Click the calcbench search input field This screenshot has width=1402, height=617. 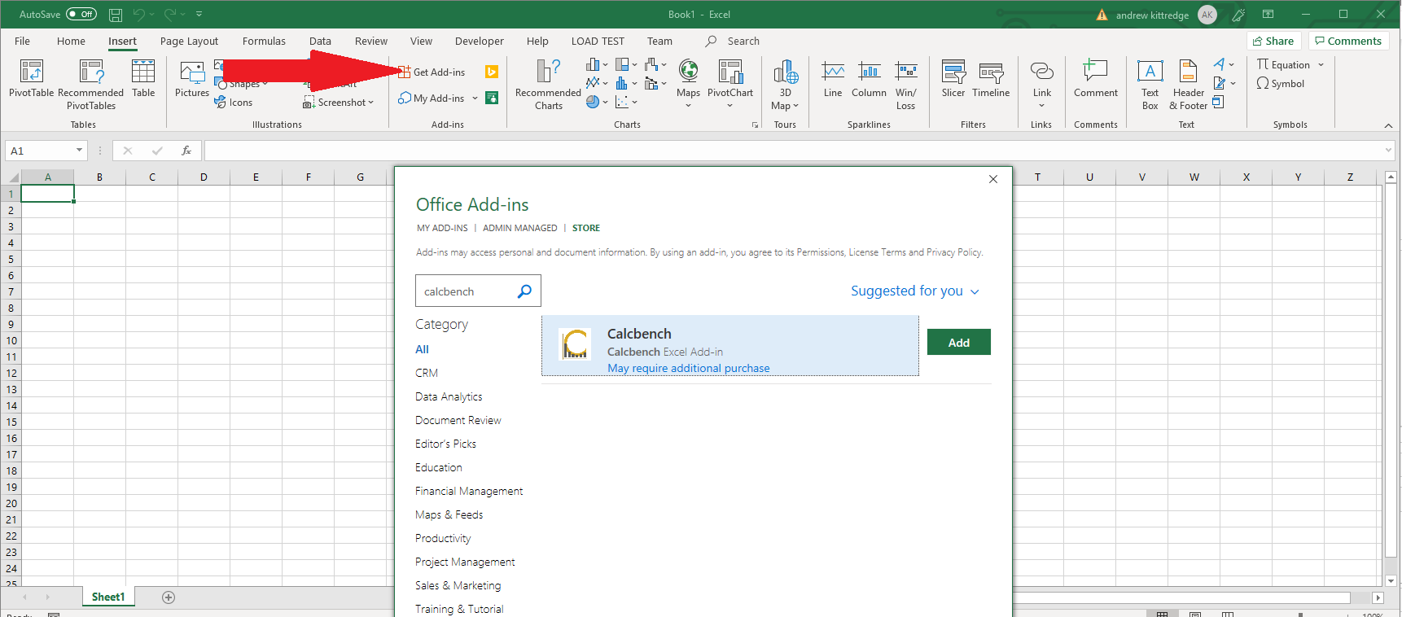467,291
